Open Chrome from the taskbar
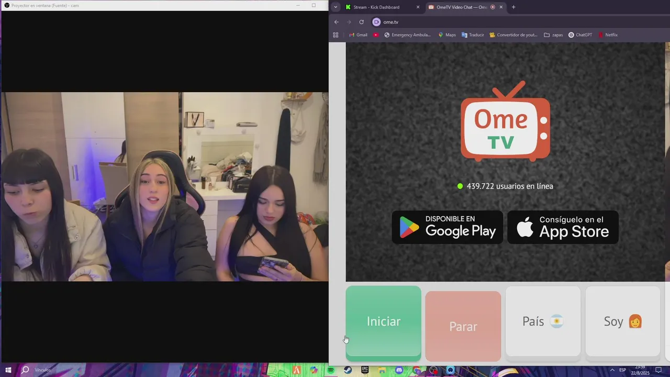 417,370
